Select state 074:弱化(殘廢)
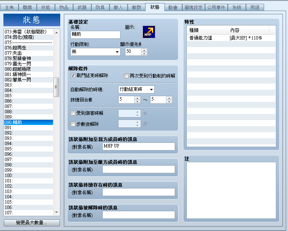Viewport: 288px width, 231px height. (x=29, y=37)
